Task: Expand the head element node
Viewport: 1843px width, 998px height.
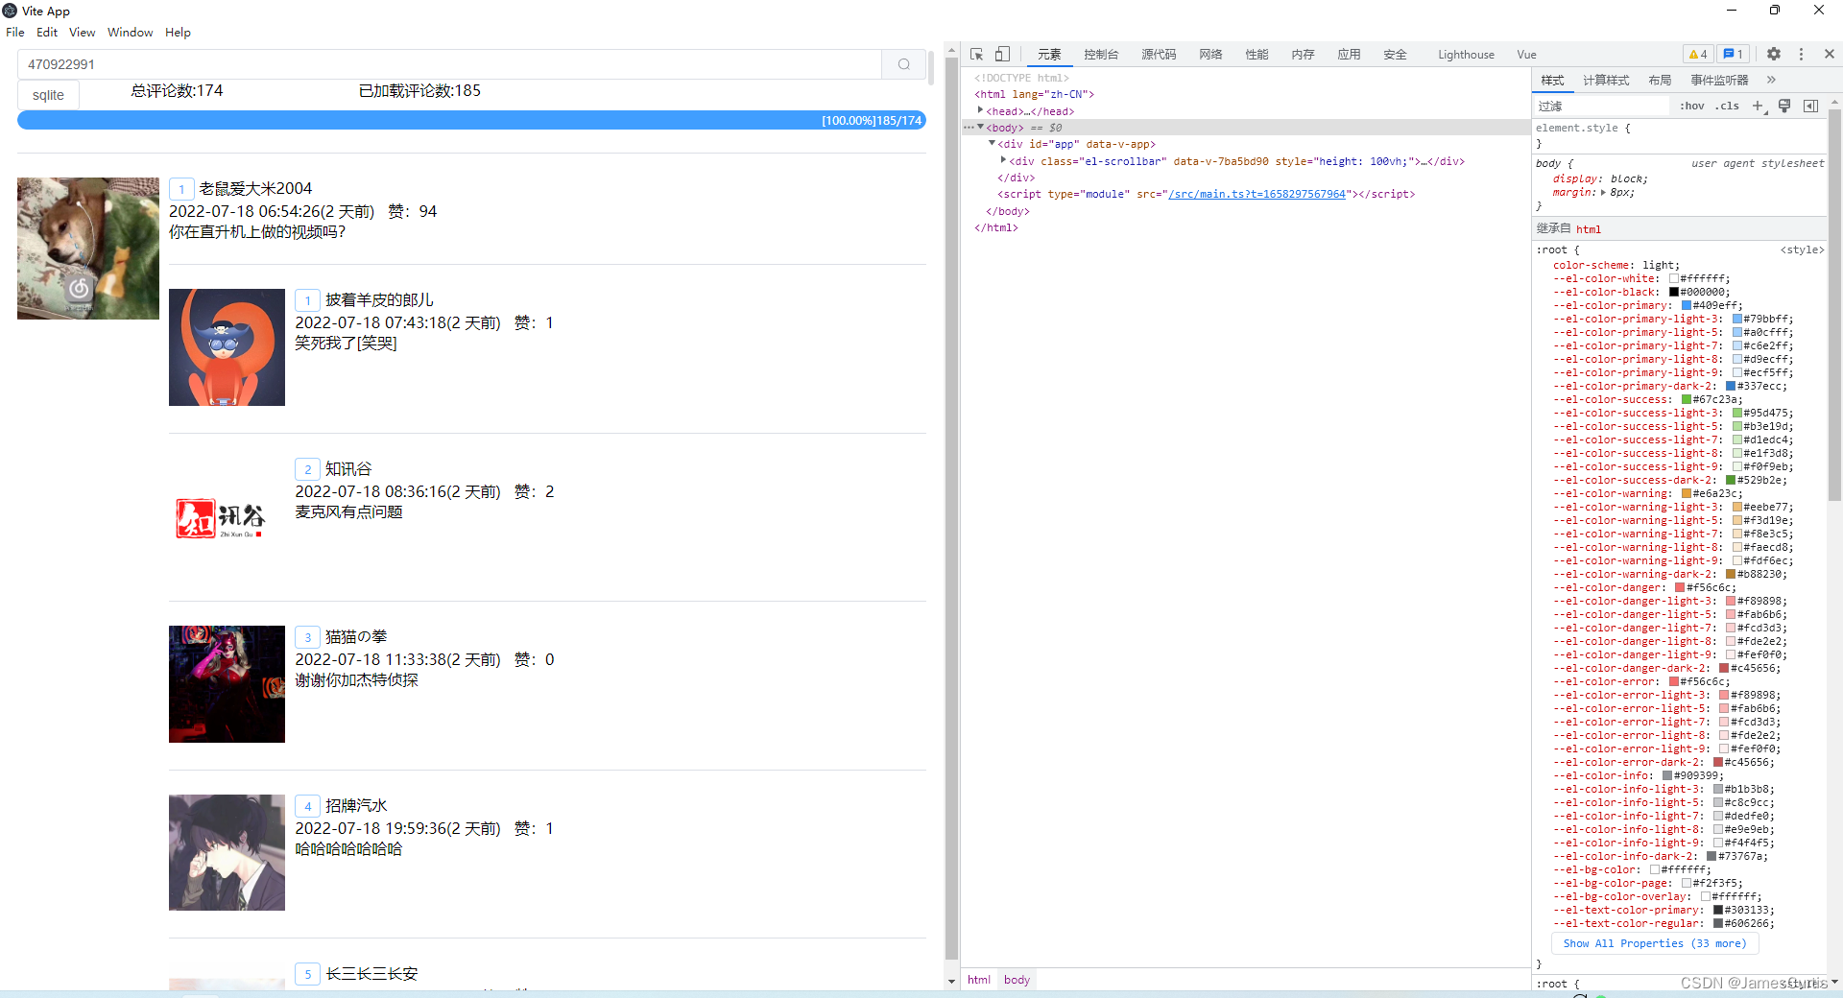Action: 980,110
